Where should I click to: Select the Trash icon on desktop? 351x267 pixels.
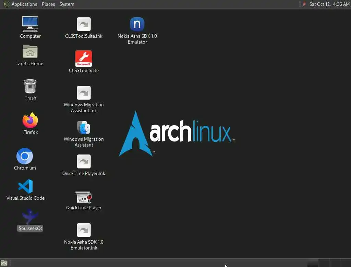(x=30, y=86)
